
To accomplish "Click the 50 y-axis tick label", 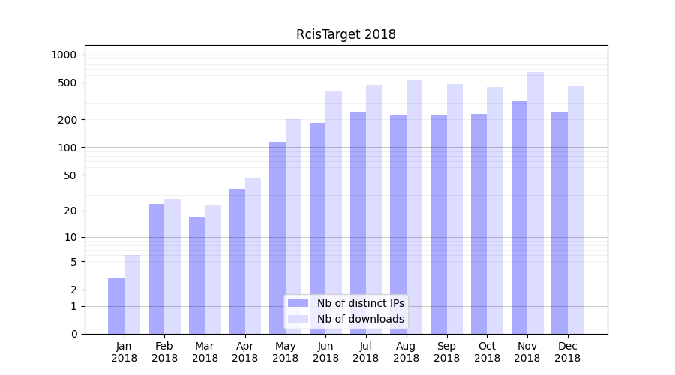I will pyautogui.click(x=69, y=175).
